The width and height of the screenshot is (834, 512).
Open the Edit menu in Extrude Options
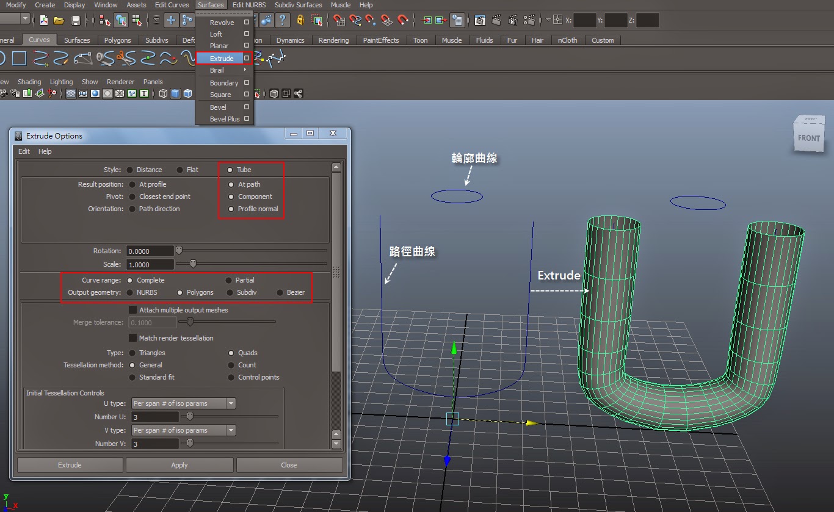point(24,151)
